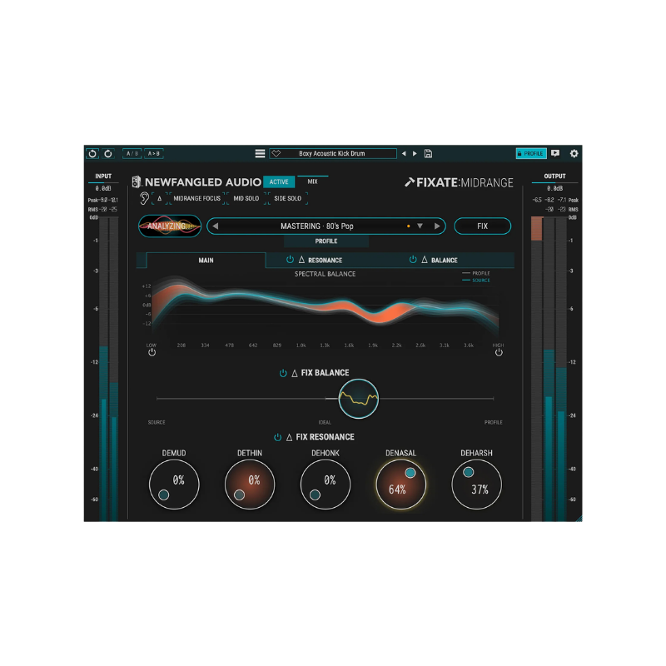Go to previous preset using top-bar left arrow

[x=404, y=153]
